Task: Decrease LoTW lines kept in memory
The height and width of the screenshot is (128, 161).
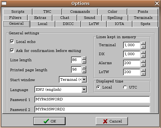Action: pos(143,74)
